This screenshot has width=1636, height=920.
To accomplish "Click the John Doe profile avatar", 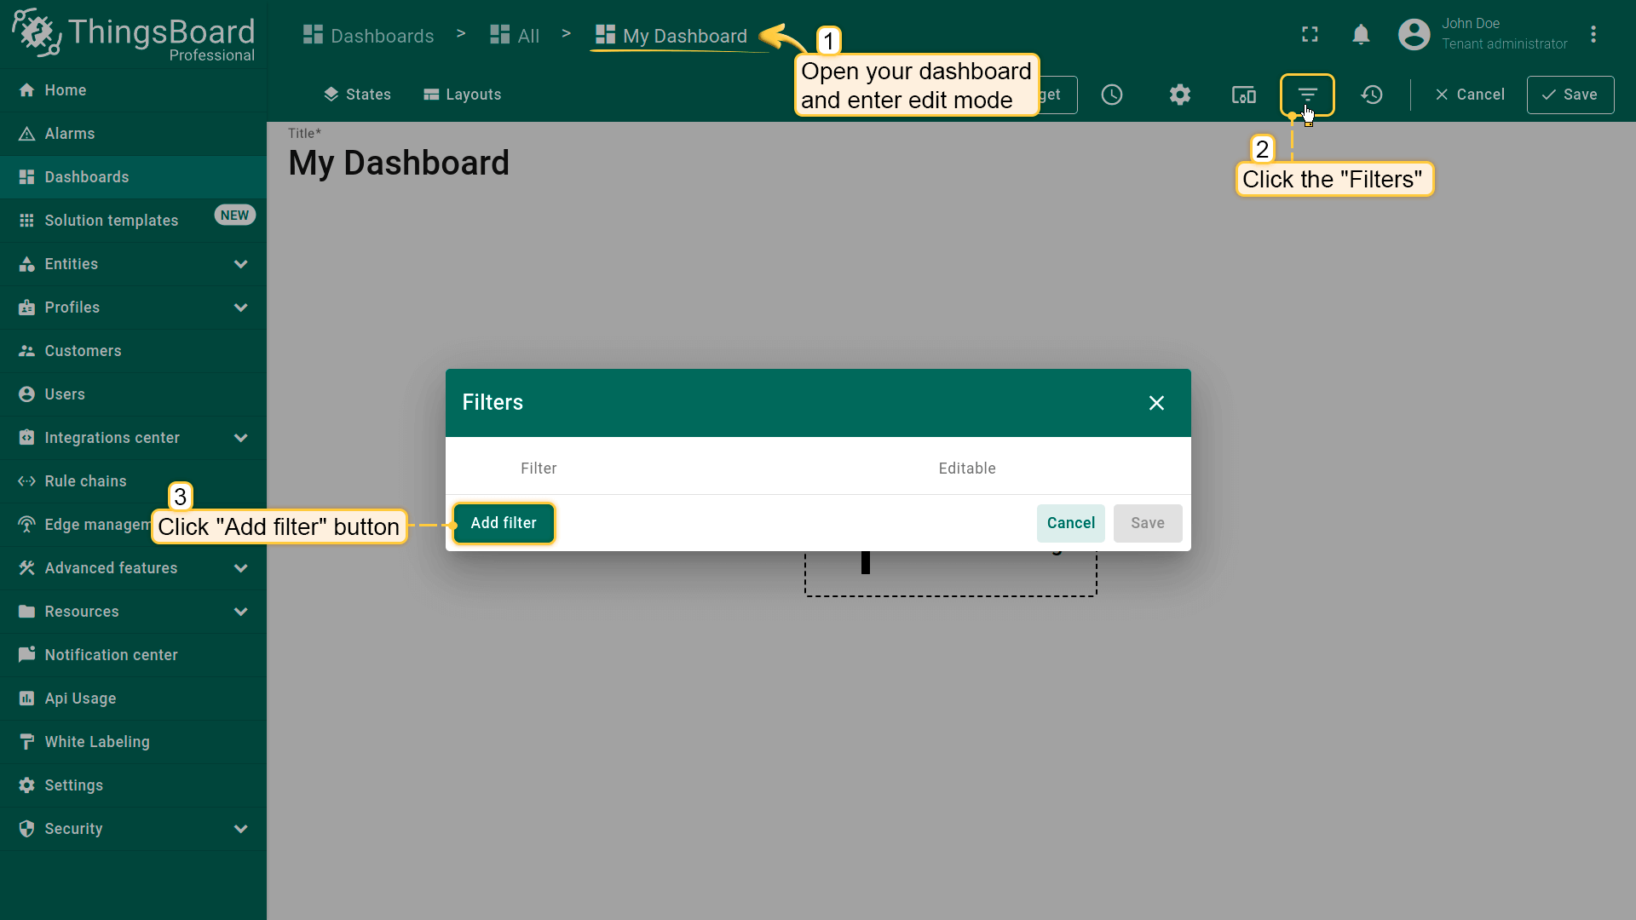I will (x=1414, y=34).
